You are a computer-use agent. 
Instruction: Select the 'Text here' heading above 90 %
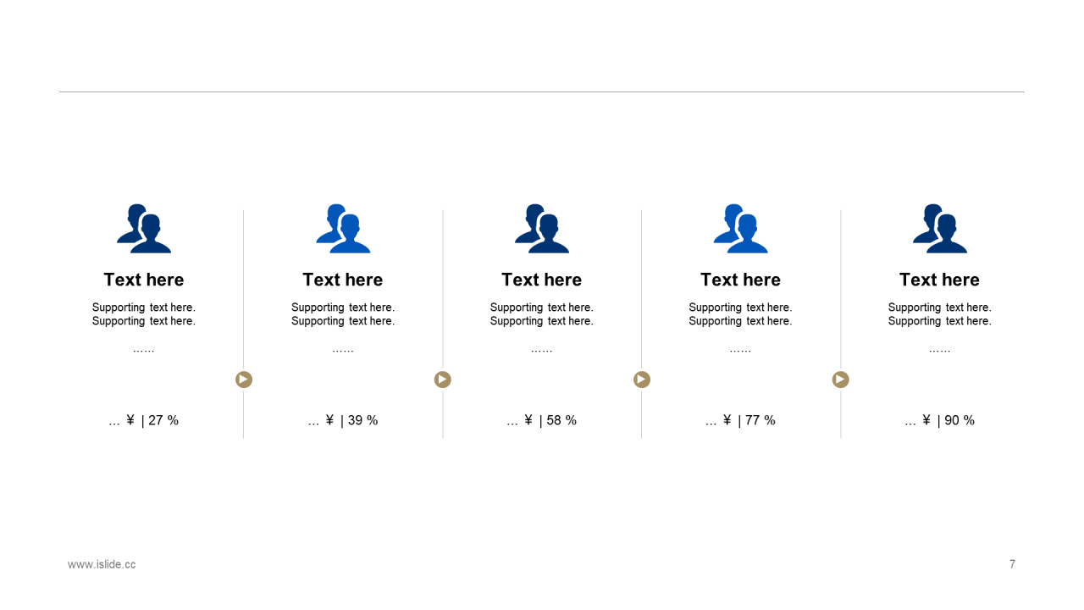tap(940, 280)
